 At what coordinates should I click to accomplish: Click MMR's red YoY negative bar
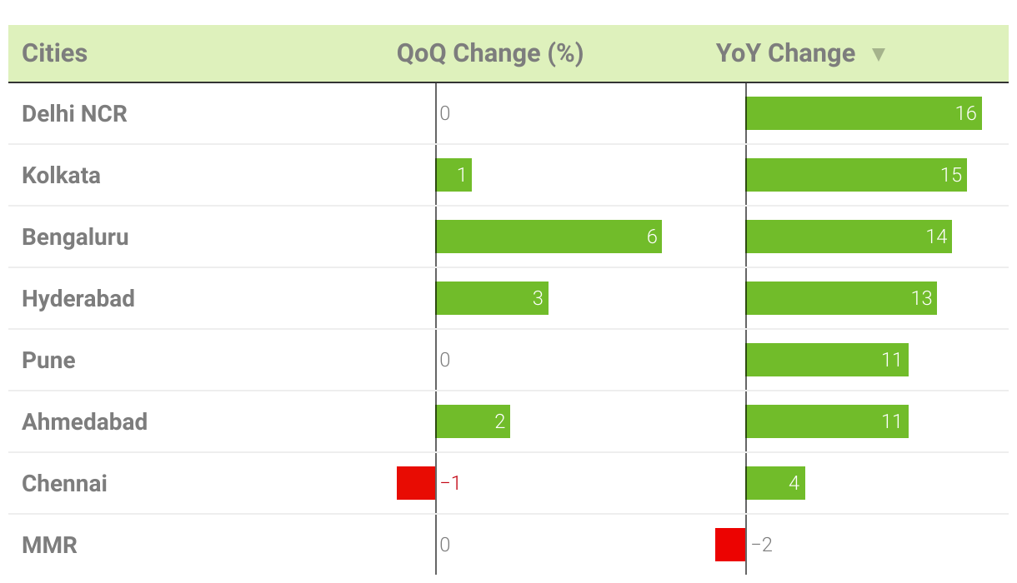click(x=730, y=545)
